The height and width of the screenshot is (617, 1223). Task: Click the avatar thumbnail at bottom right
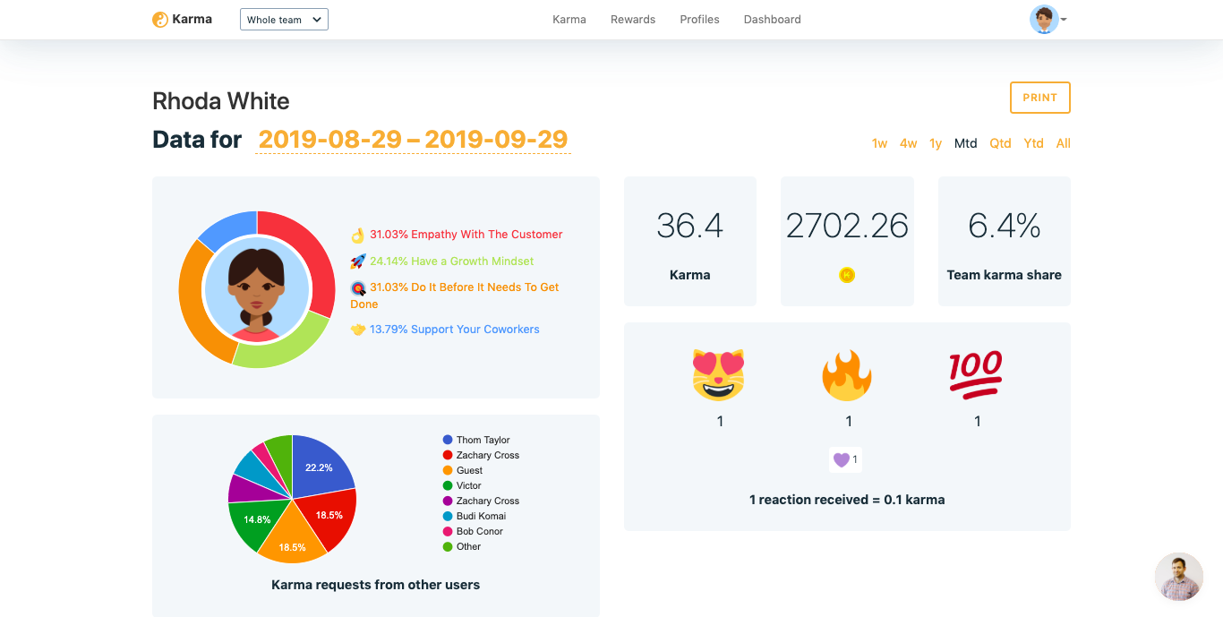point(1177,577)
